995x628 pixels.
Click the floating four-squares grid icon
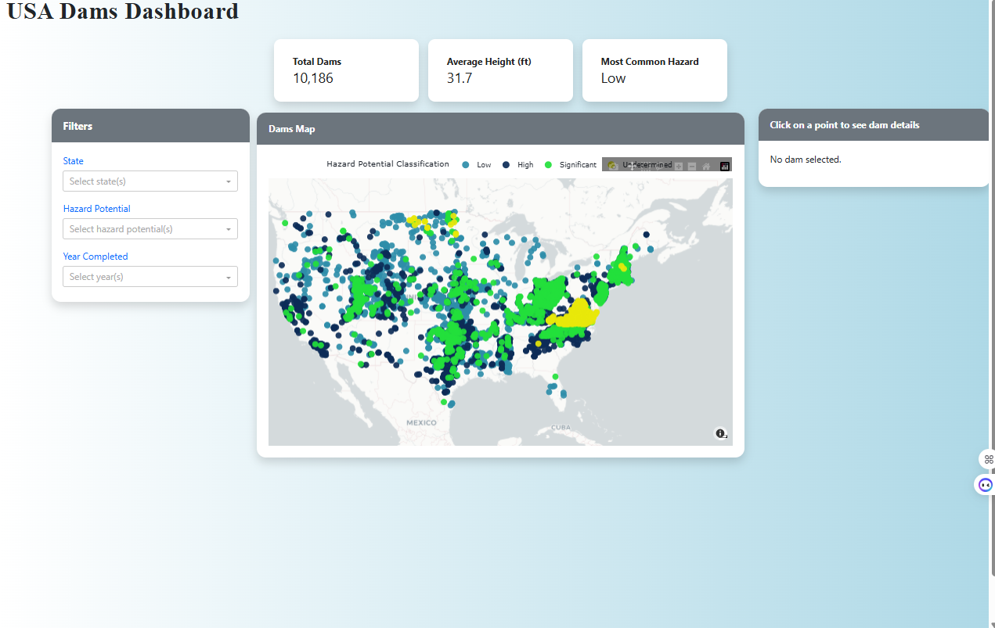pyautogui.click(x=988, y=459)
